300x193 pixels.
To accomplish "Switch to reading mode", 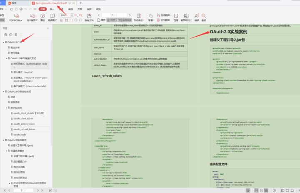I will pos(52,16).
